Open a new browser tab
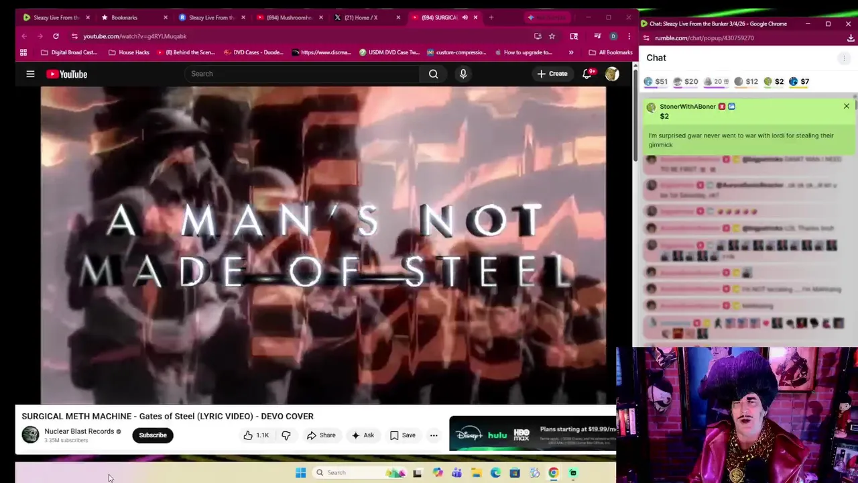The height and width of the screenshot is (483, 858). point(491,17)
